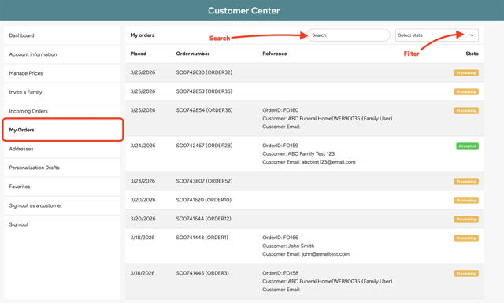Image resolution: width=504 pixels, height=303 pixels.
Task: Go to Account information
Action: [x=62, y=54]
